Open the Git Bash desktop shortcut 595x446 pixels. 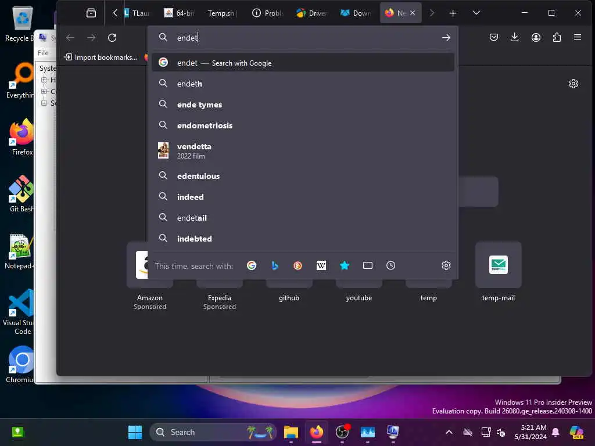[21, 194]
